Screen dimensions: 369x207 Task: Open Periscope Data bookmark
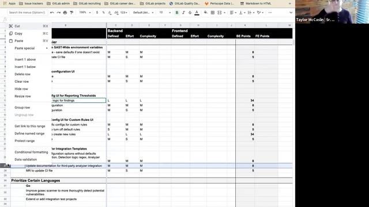point(220,3)
